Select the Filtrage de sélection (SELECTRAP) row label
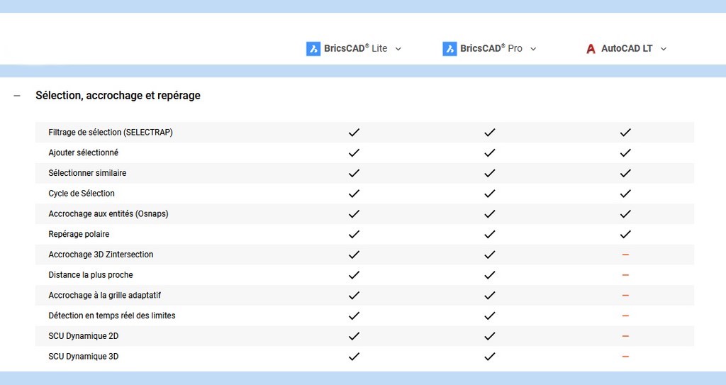Screen dimensions: 726x385 tap(111, 132)
